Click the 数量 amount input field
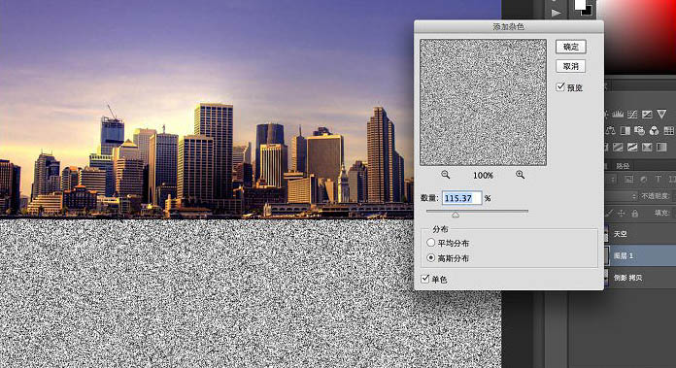 coord(461,198)
